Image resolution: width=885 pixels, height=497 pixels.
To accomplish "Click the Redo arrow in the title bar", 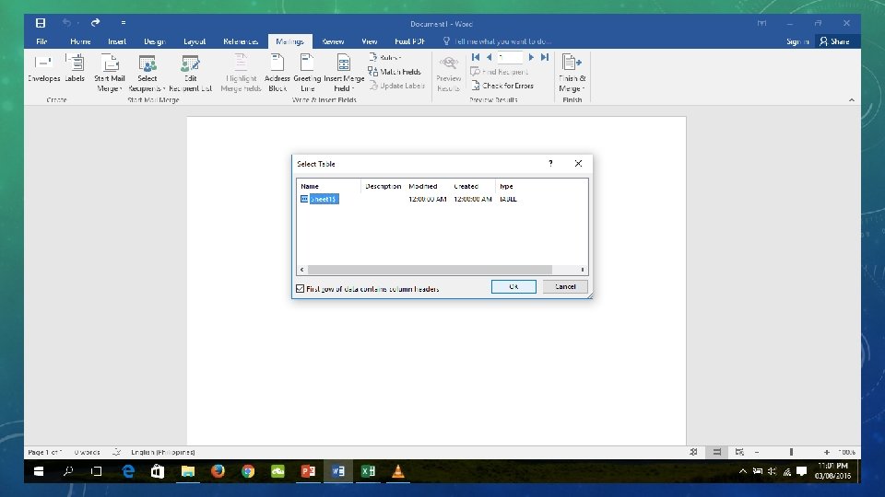I will click(95, 22).
